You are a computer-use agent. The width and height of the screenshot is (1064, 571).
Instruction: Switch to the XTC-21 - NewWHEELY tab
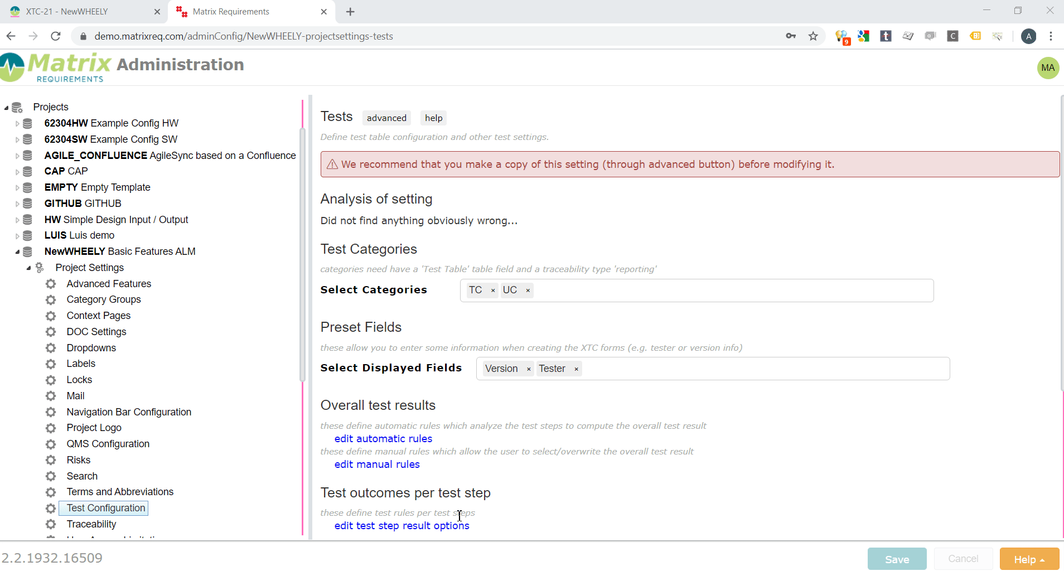click(x=84, y=12)
